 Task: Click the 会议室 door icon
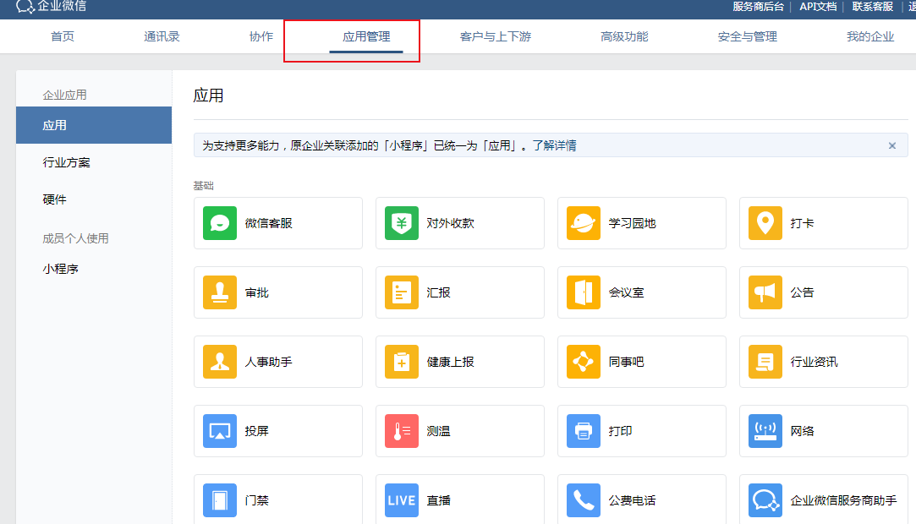(583, 292)
